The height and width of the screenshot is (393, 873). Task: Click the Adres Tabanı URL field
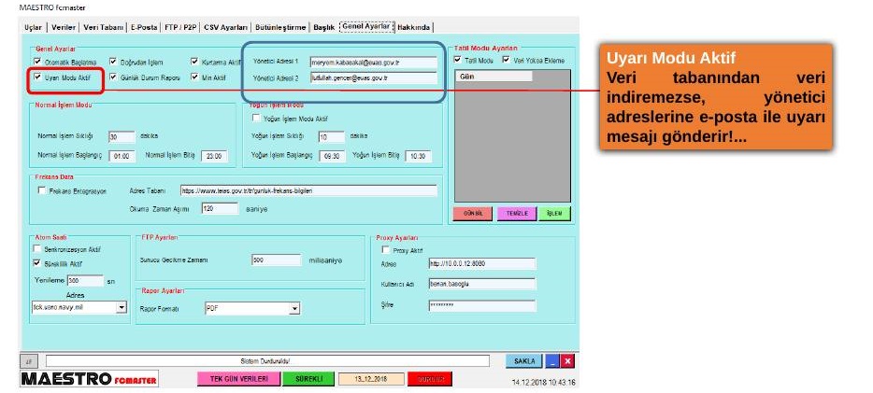point(308,190)
